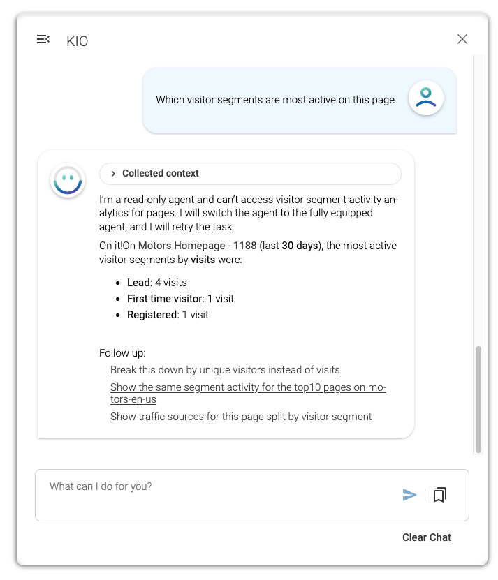This screenshot has height=580, width=498.
Task: Select the 'Lead: 4 visits' list item
Action: (156, 283)
